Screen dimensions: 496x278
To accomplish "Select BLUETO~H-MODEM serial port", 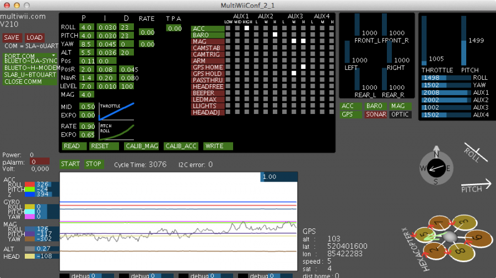I will pos(30,68).
